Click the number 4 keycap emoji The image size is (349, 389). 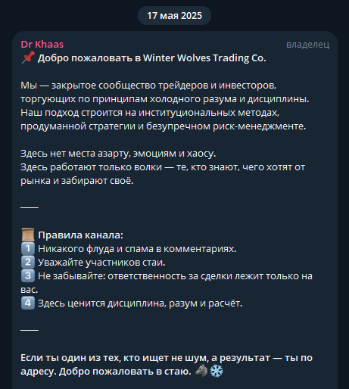(x=28, y=303)
